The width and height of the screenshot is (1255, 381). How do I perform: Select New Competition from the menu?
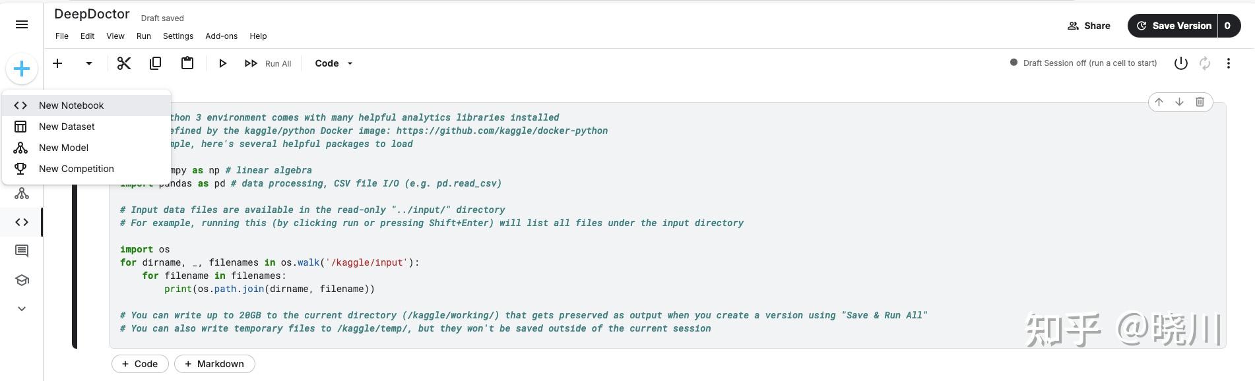(x=76, y=168)
